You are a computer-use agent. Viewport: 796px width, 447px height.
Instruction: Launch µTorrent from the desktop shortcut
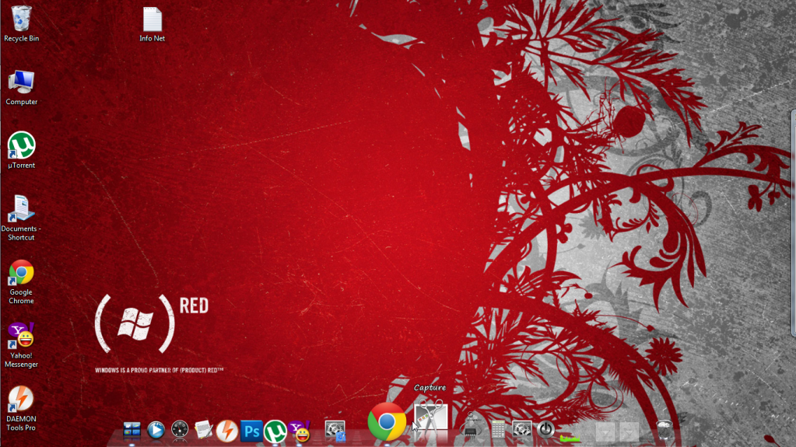coord(21,150)
